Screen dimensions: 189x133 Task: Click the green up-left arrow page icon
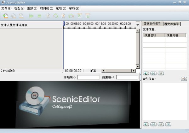coord(79,16)
